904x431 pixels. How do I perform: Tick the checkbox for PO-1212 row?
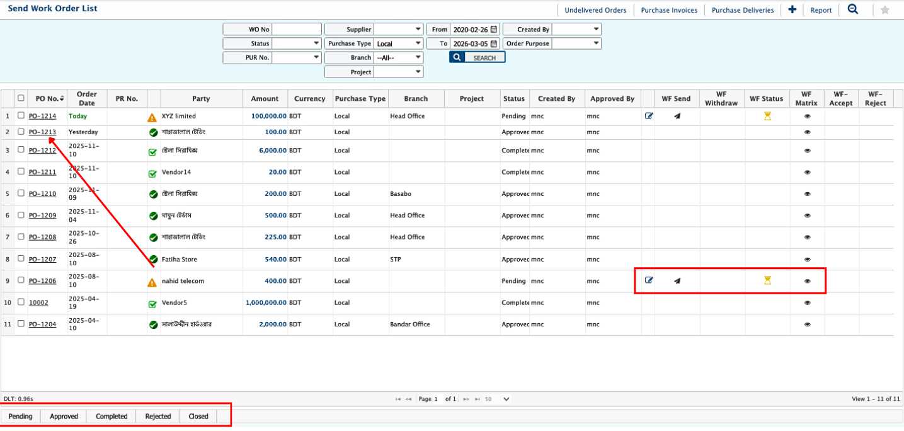pos(21,150)
